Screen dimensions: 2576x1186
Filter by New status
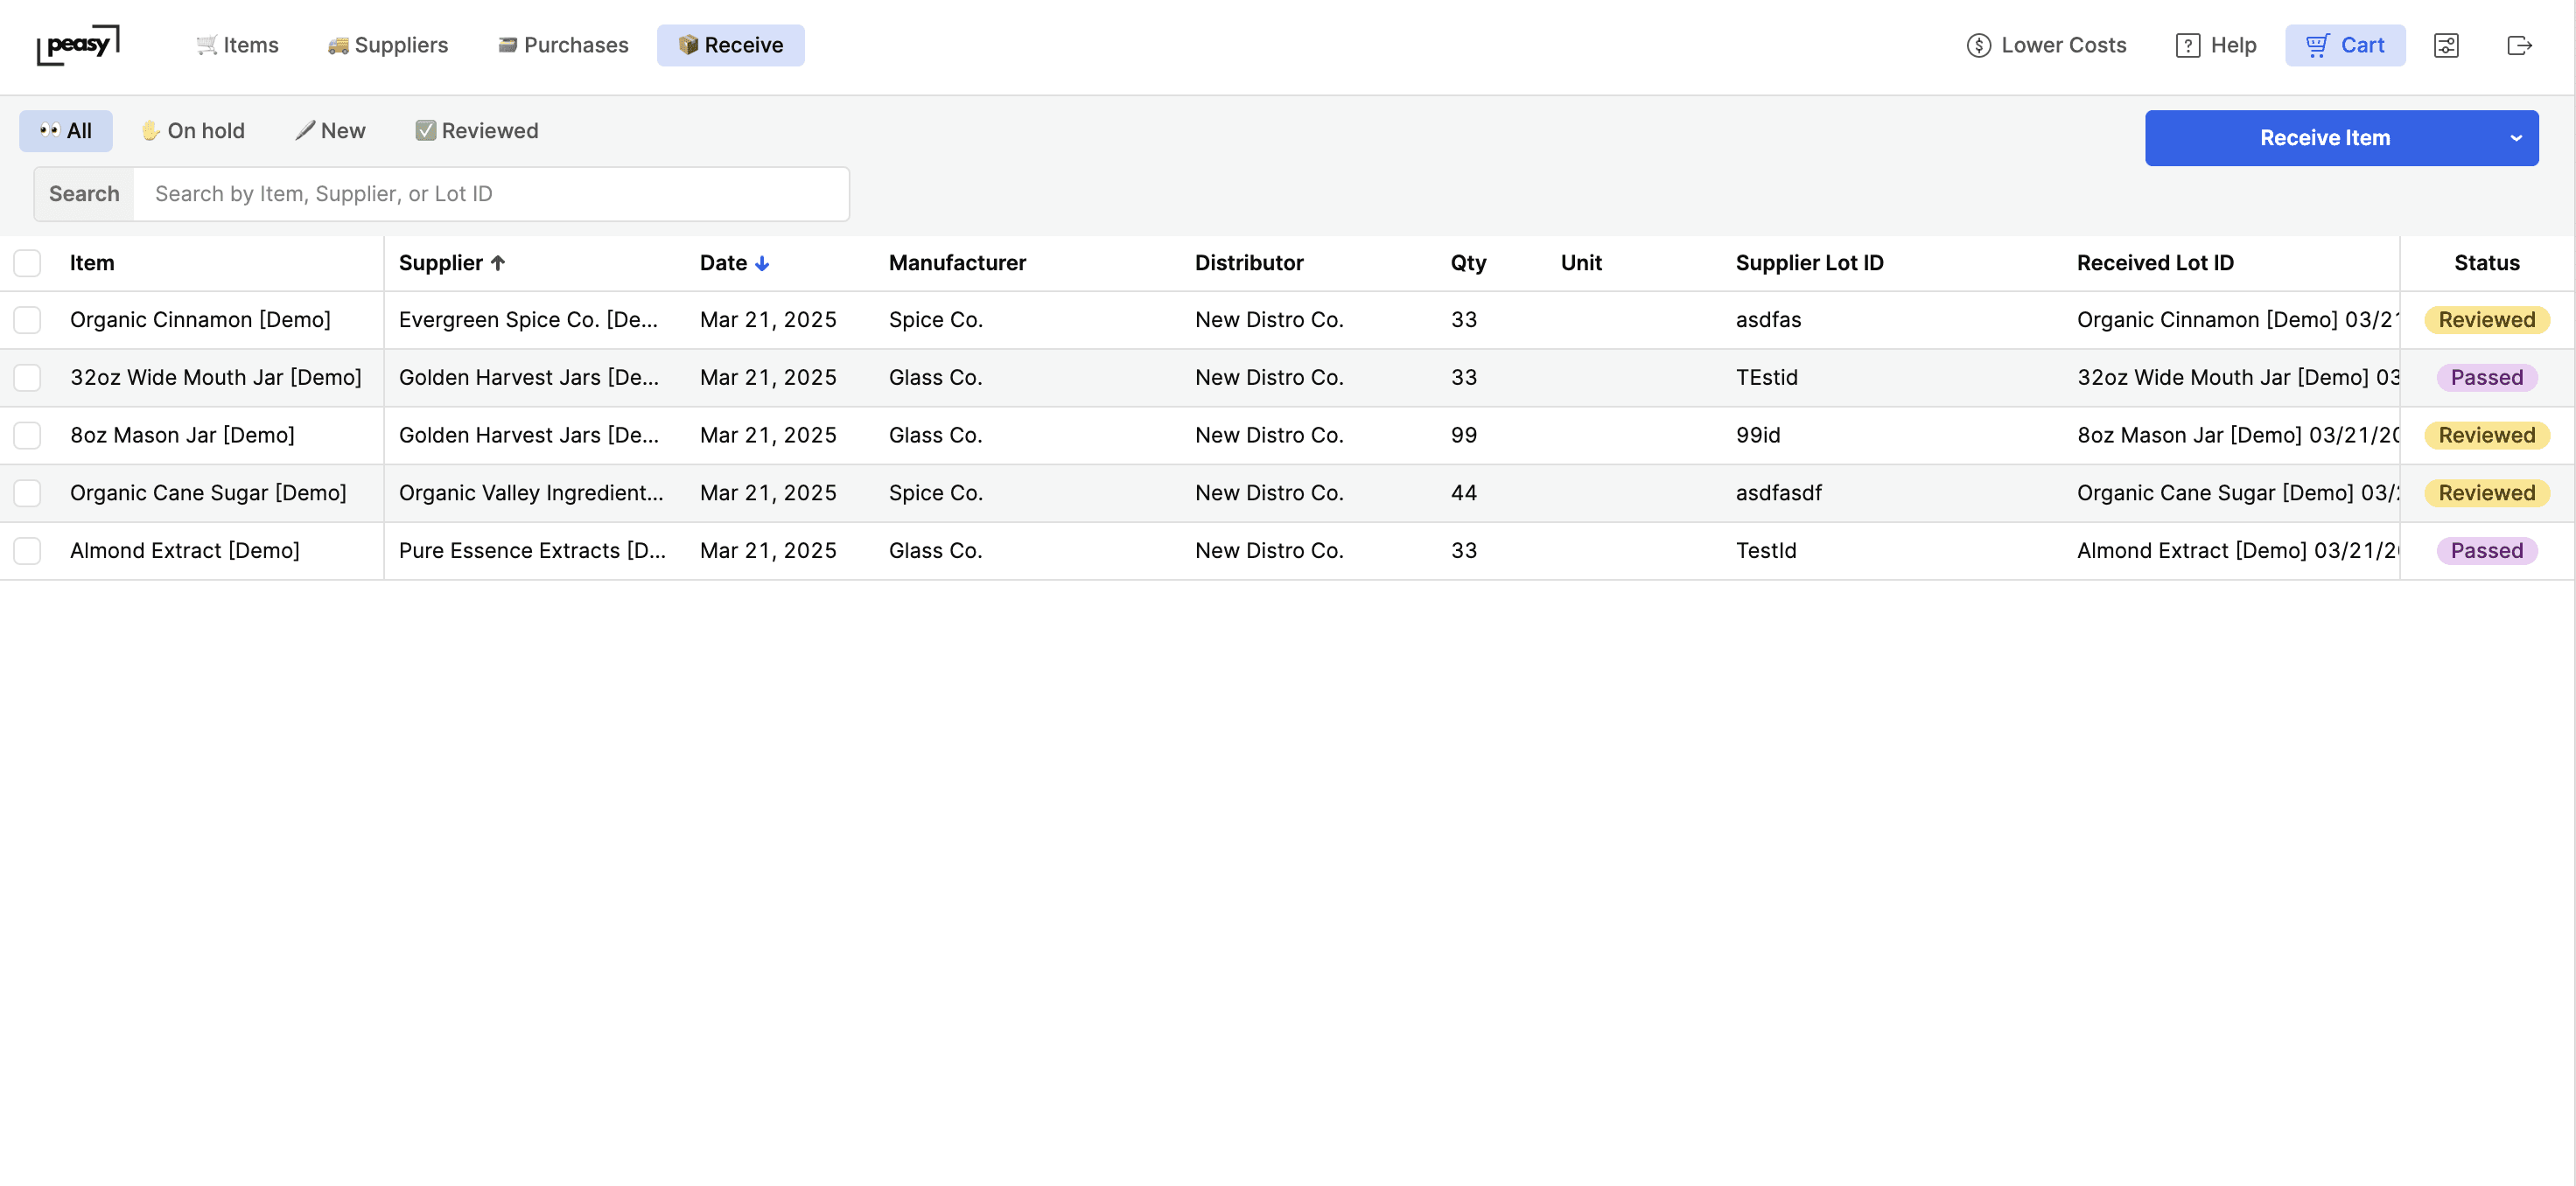[x=331, y=131]
